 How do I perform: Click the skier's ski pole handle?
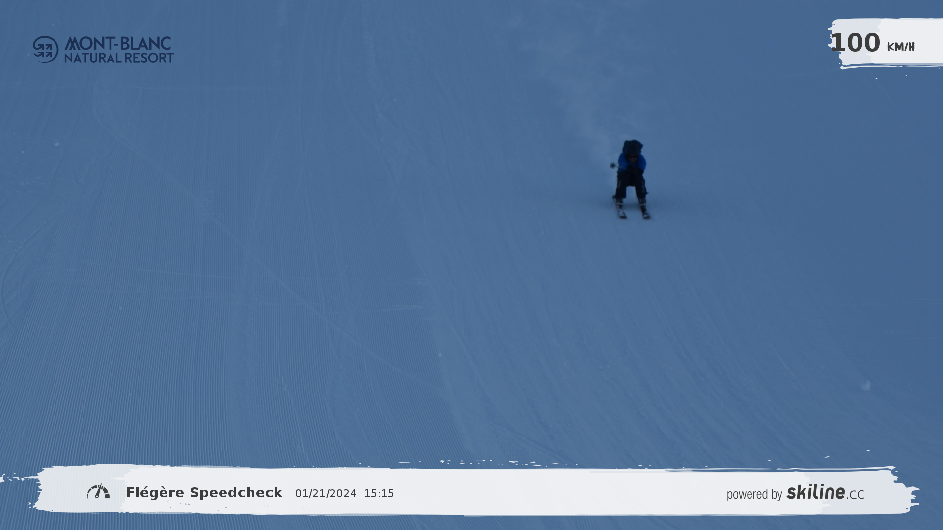pyautogui.click(x=613, y=165)
